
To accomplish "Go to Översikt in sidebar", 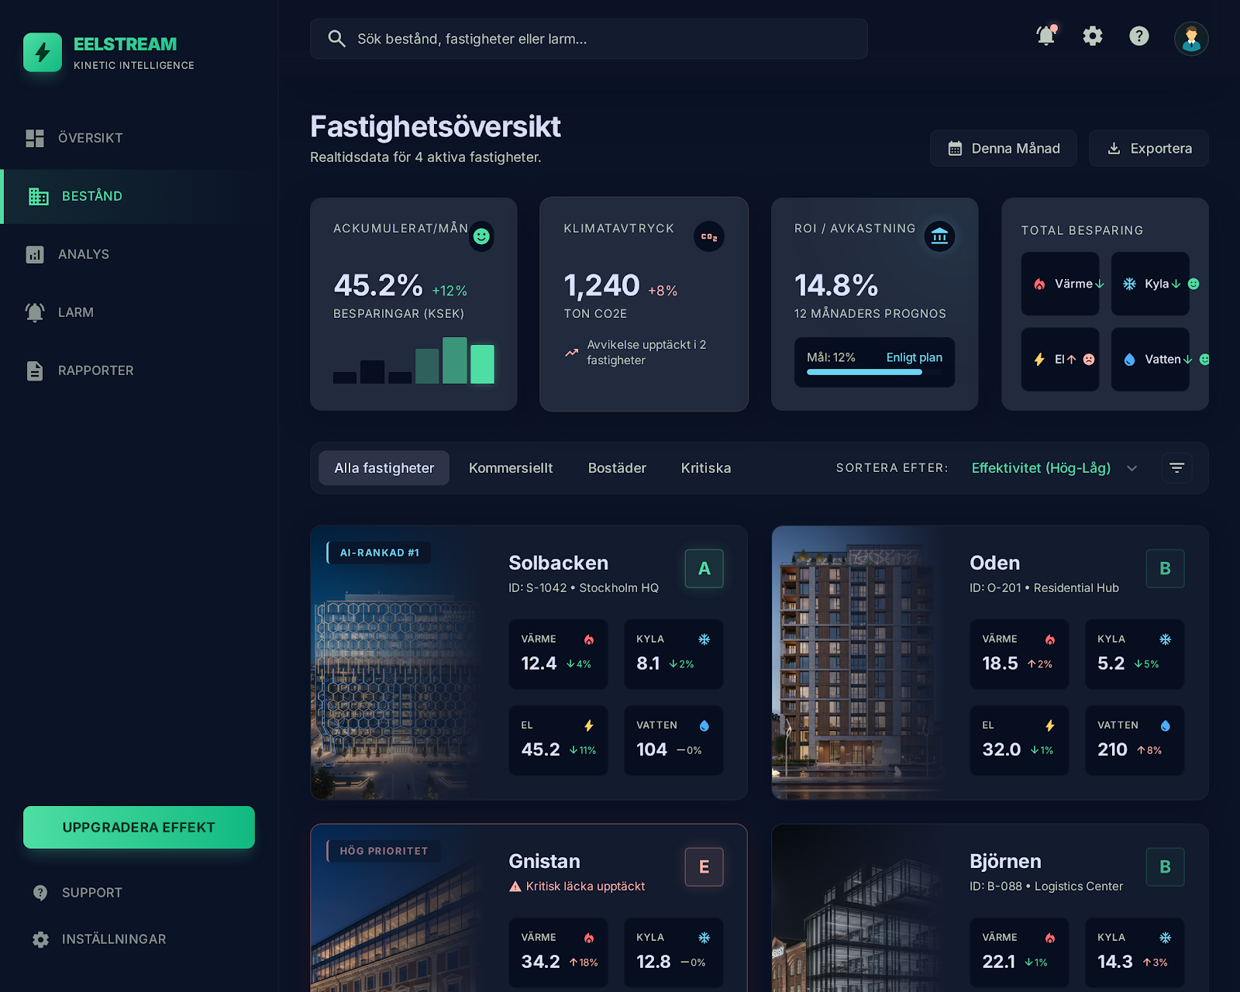I will pos(139,138).
